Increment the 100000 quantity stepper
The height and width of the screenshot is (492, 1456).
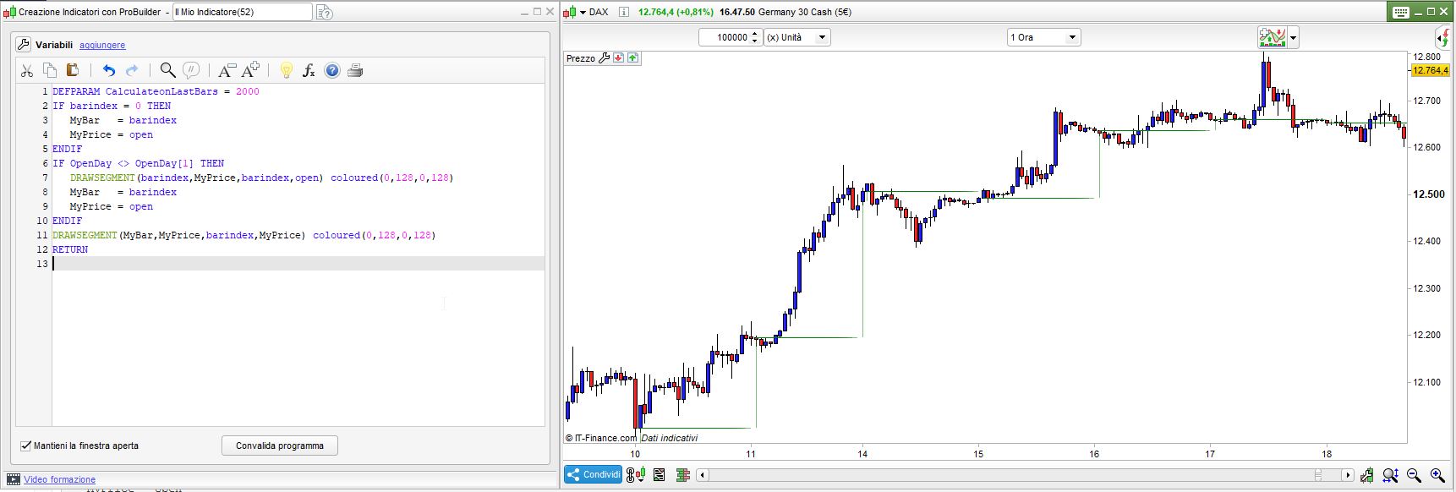(x=754, y=34)
